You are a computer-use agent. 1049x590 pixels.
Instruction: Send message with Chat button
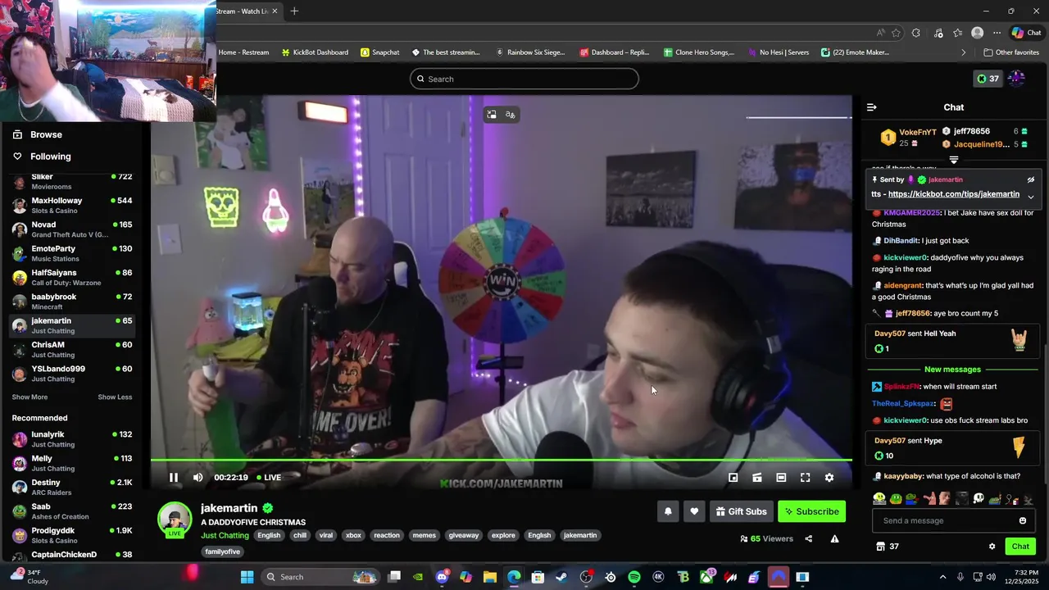pos(1020,547)
